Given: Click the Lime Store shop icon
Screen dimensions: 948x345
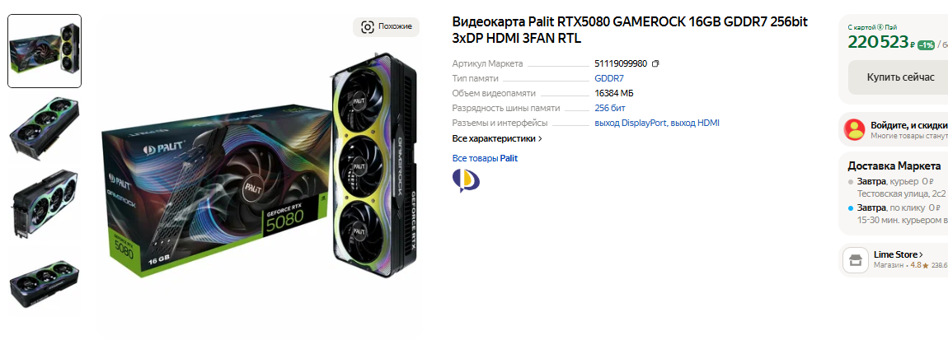Looking at the screenshot, I should pos(855,260).
